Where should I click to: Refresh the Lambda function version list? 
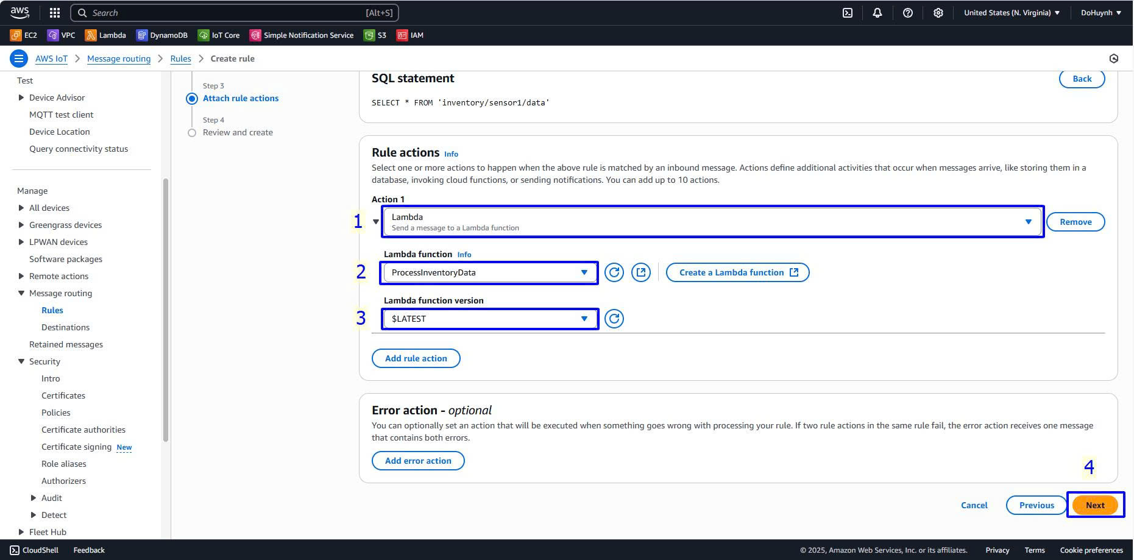(x=614, y=319)
